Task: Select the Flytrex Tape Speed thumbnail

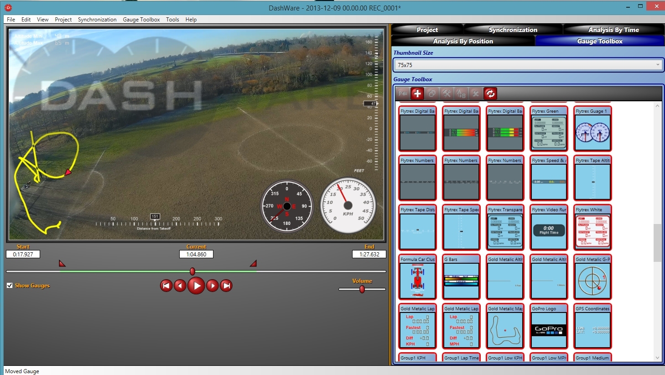Action: 461,227
